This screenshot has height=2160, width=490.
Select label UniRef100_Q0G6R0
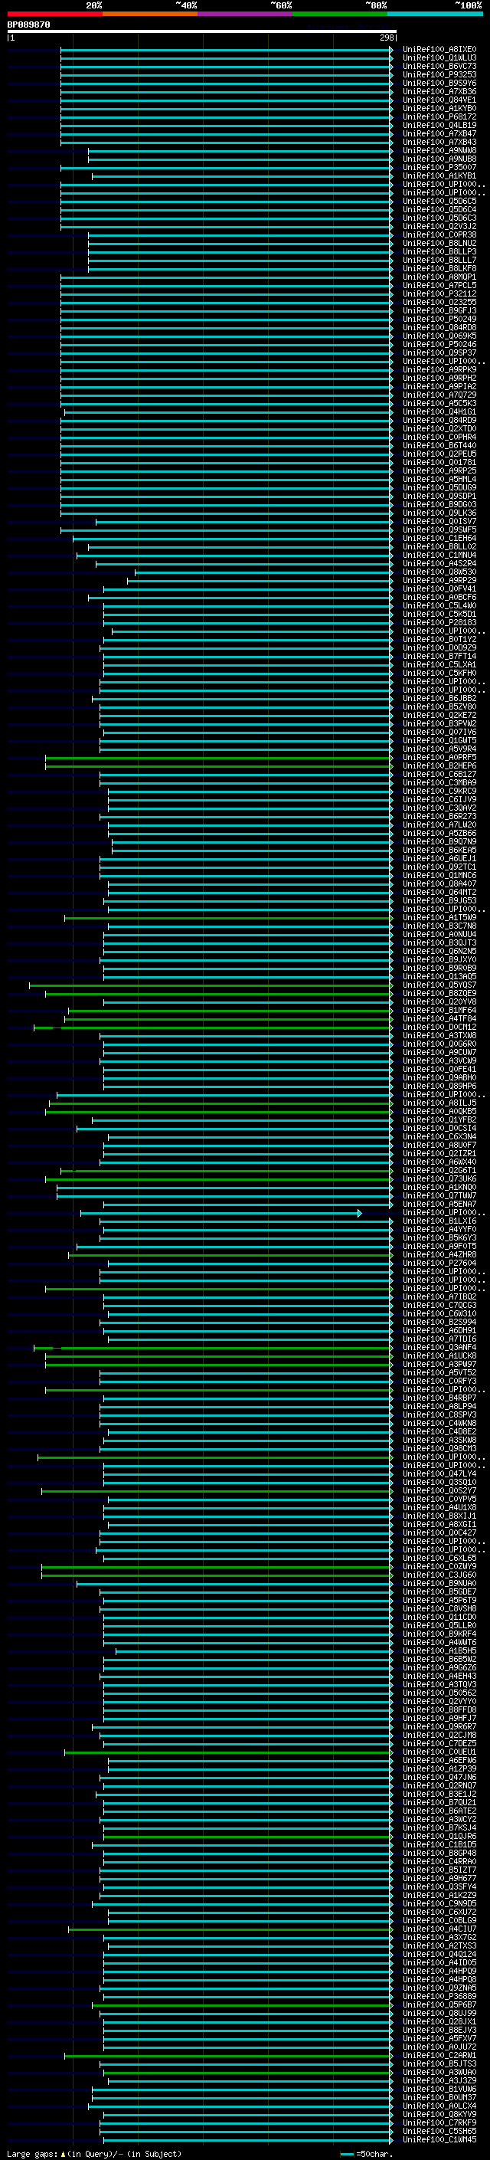[x=439, y=1044]
